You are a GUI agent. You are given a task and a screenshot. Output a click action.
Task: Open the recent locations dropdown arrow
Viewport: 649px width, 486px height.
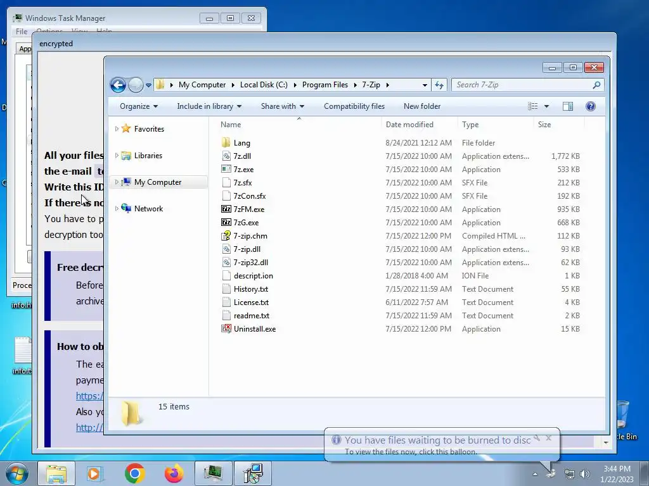(148, 85)
